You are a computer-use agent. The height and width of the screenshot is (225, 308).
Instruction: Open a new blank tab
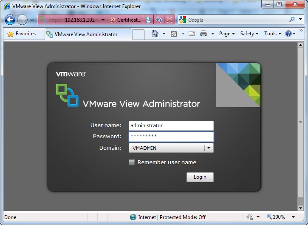tap(138, 34)
